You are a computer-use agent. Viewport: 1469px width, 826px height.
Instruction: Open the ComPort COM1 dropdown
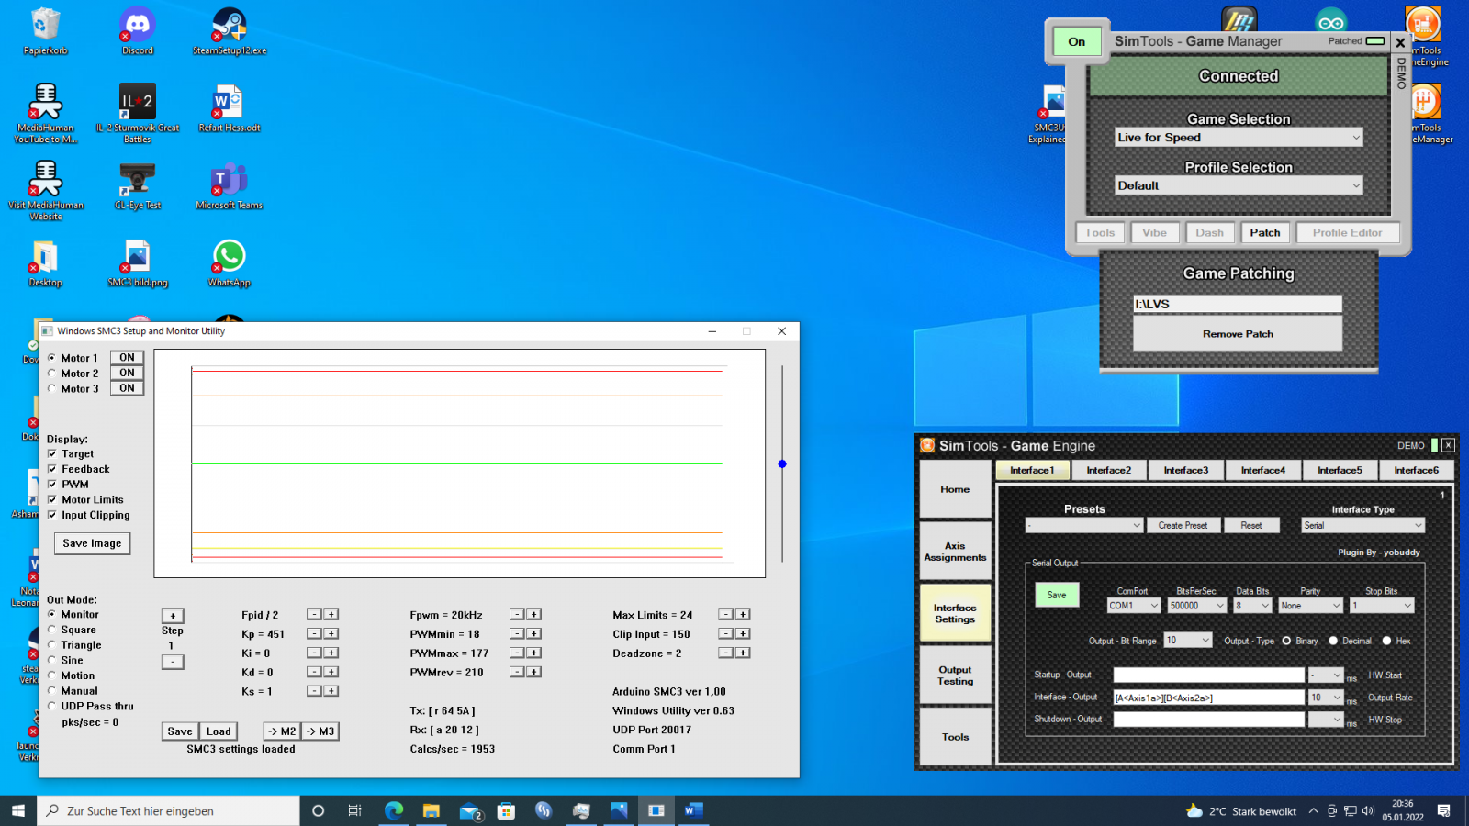point(1134,606)
